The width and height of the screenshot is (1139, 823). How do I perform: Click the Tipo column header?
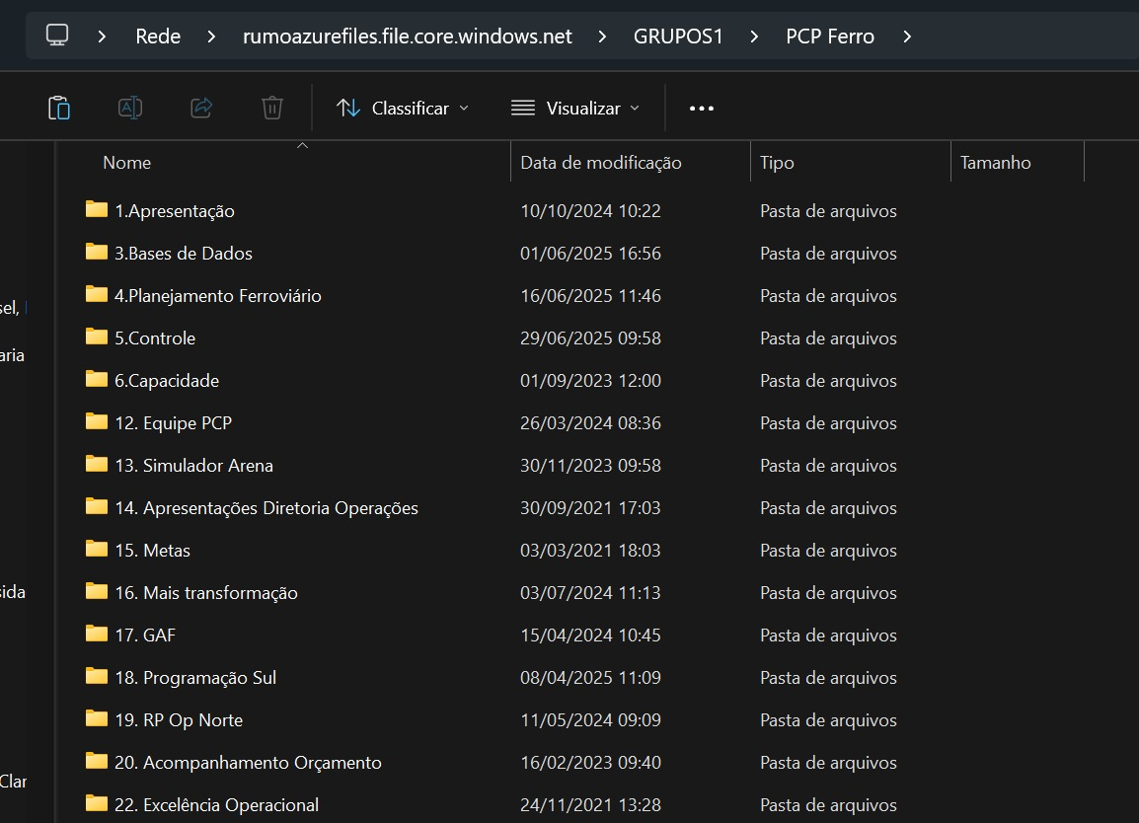[777, 163]
